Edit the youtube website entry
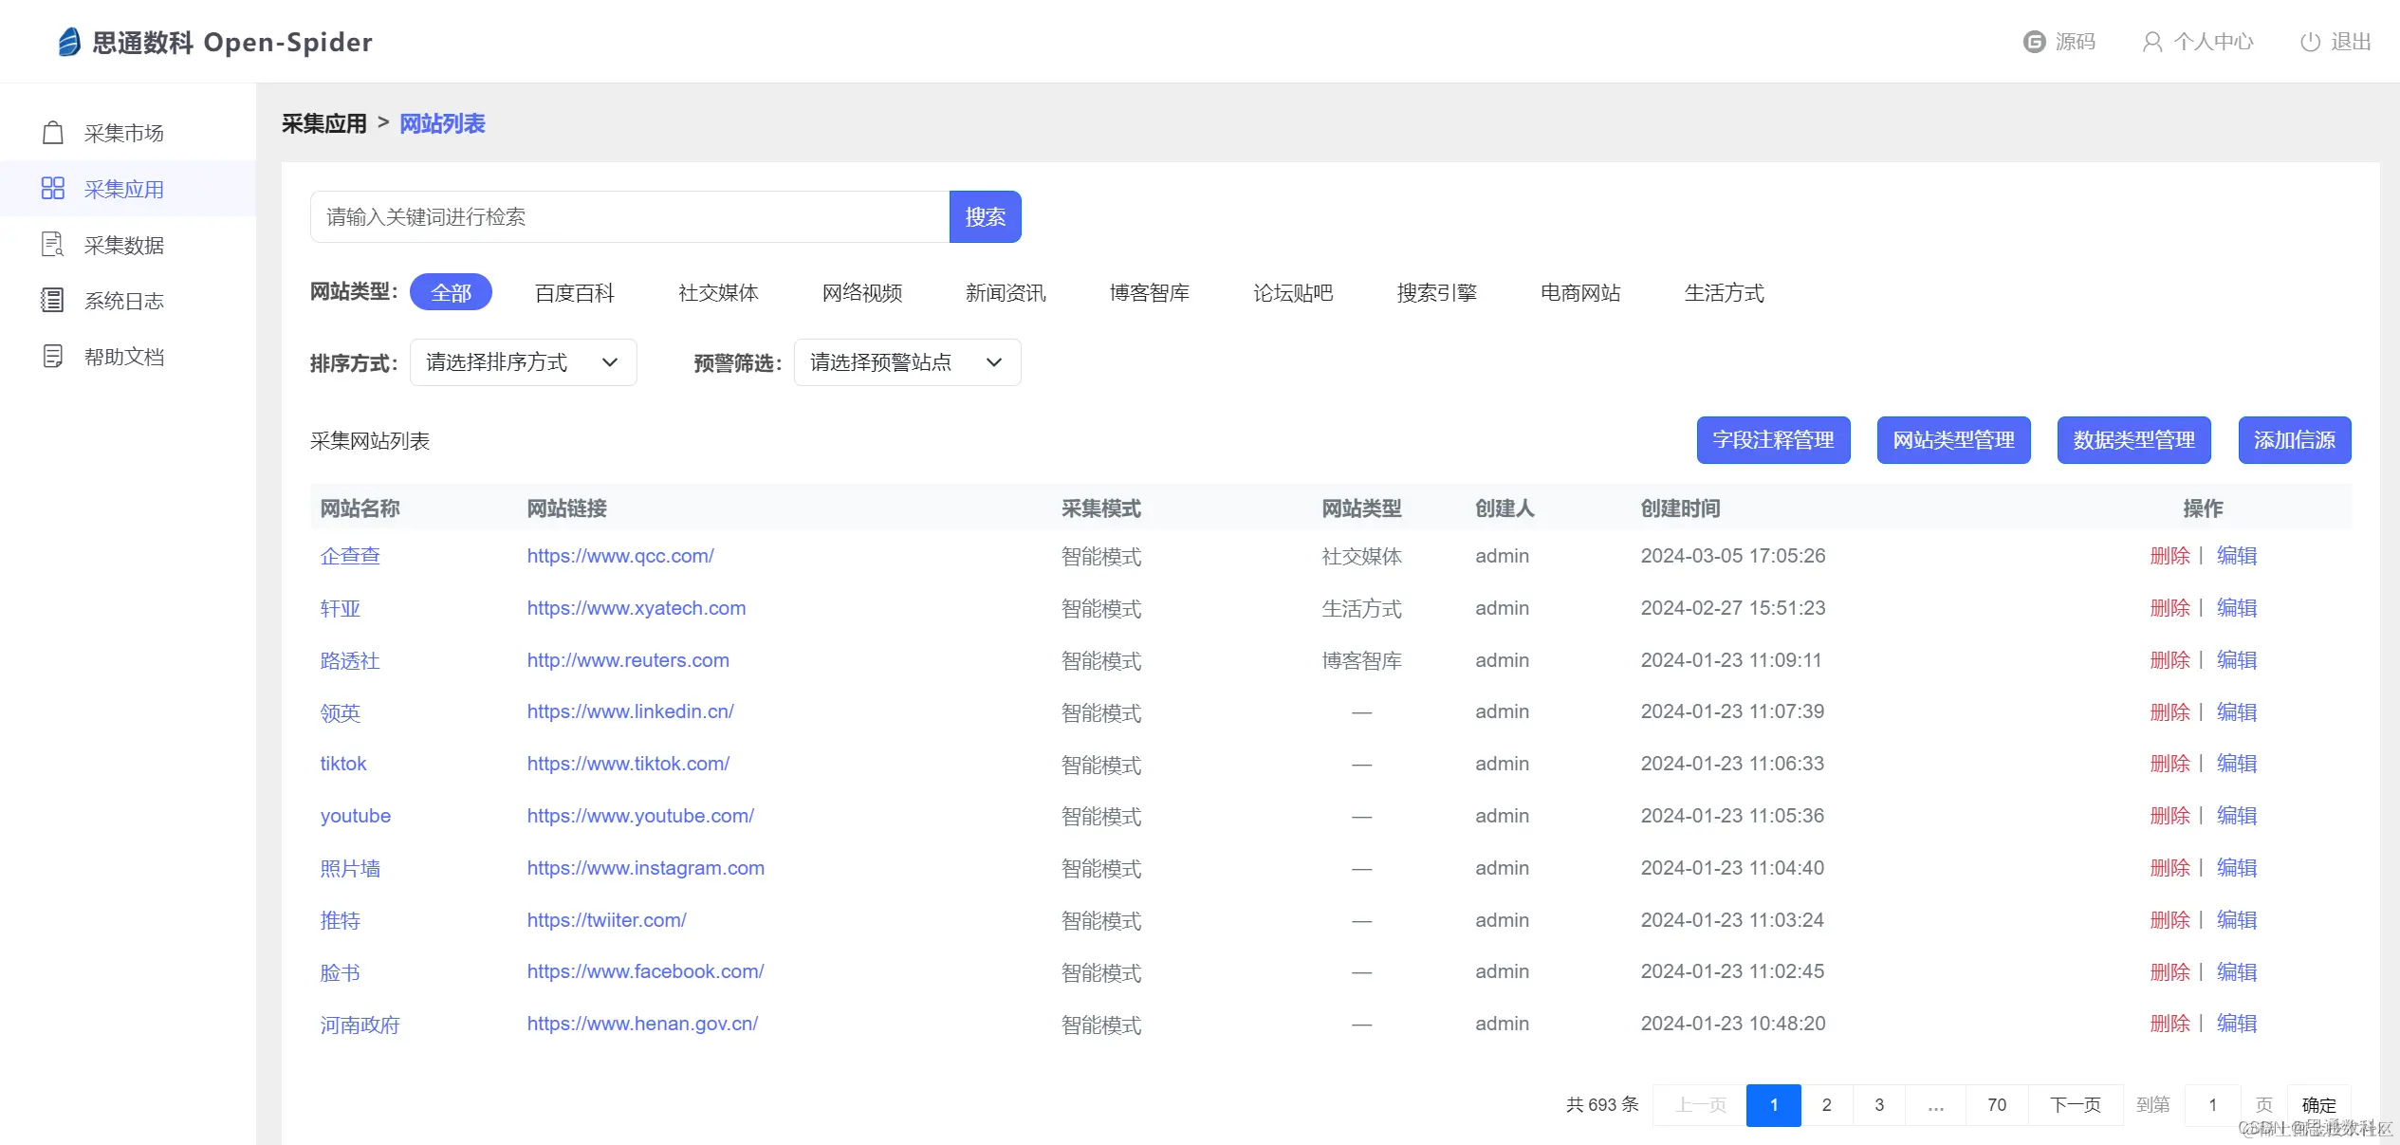Viewport: 2400px width, 1145px height. 2236,816
